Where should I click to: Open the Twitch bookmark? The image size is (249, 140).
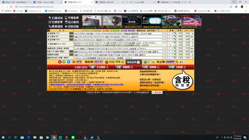tap(118, 11)
